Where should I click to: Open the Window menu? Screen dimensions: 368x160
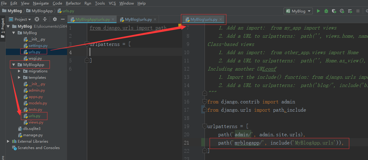[127, 3]
